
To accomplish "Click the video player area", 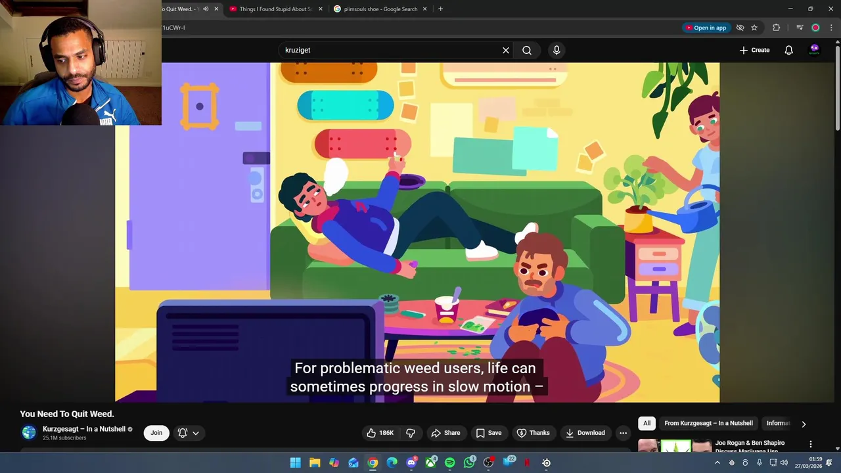I will click(x=417, y=232).
